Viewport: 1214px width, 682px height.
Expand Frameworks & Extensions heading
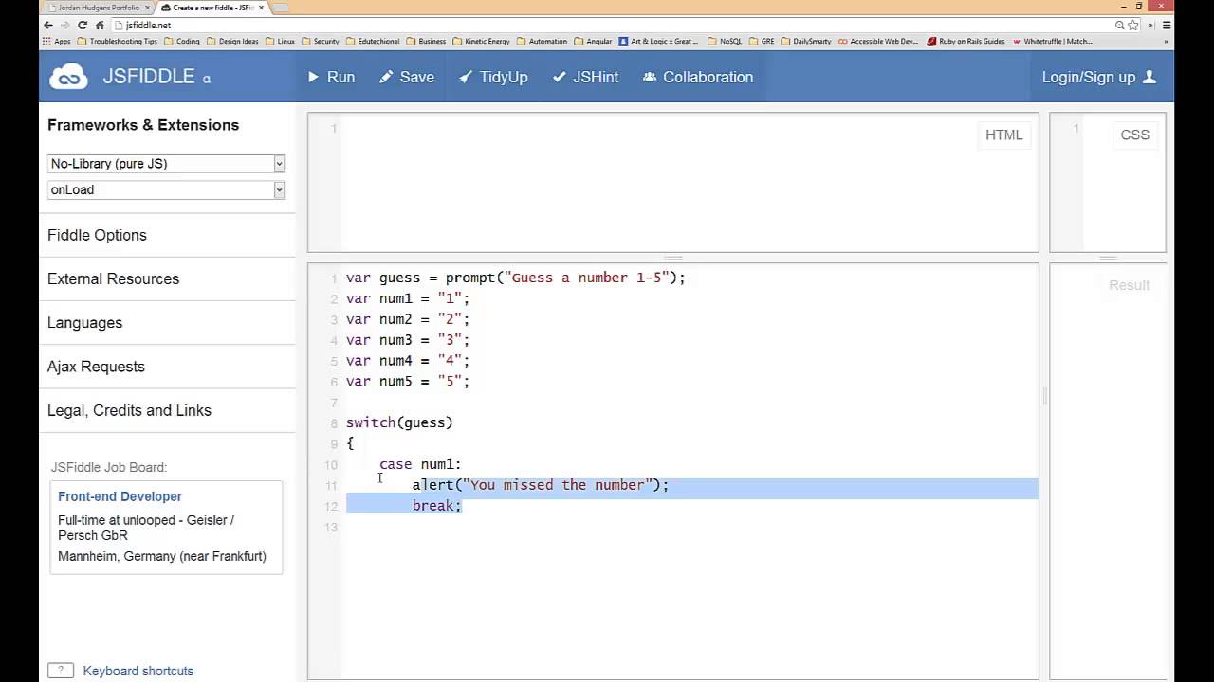(x=143, y=125)
